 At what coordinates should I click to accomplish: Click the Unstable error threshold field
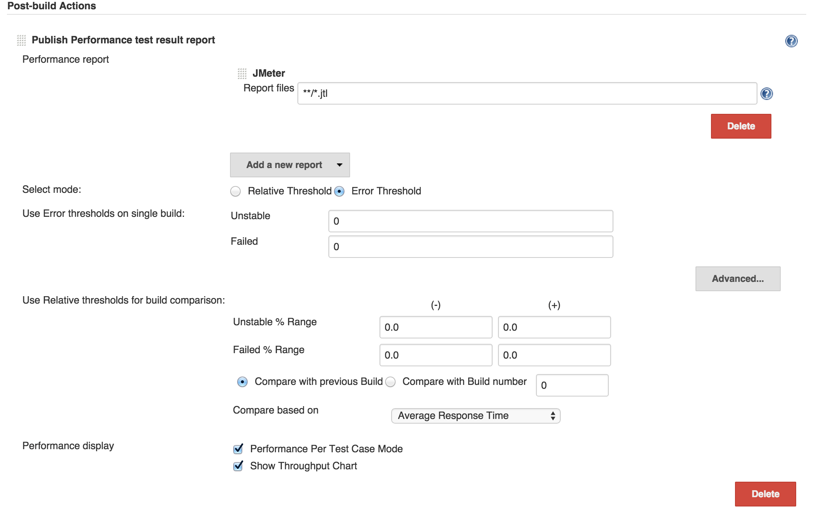click(470, 221)
